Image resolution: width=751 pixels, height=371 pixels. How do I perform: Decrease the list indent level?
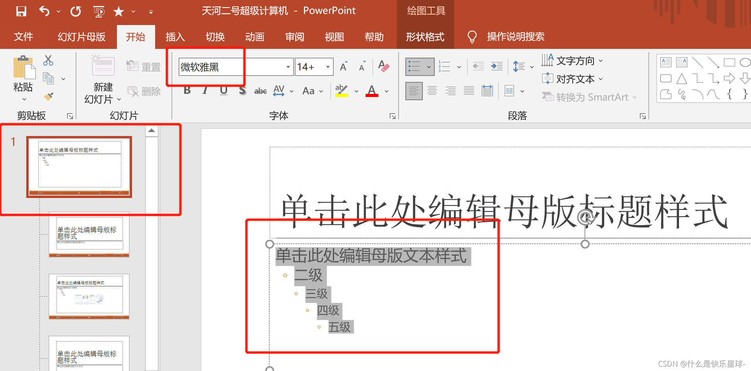point(479,66)
